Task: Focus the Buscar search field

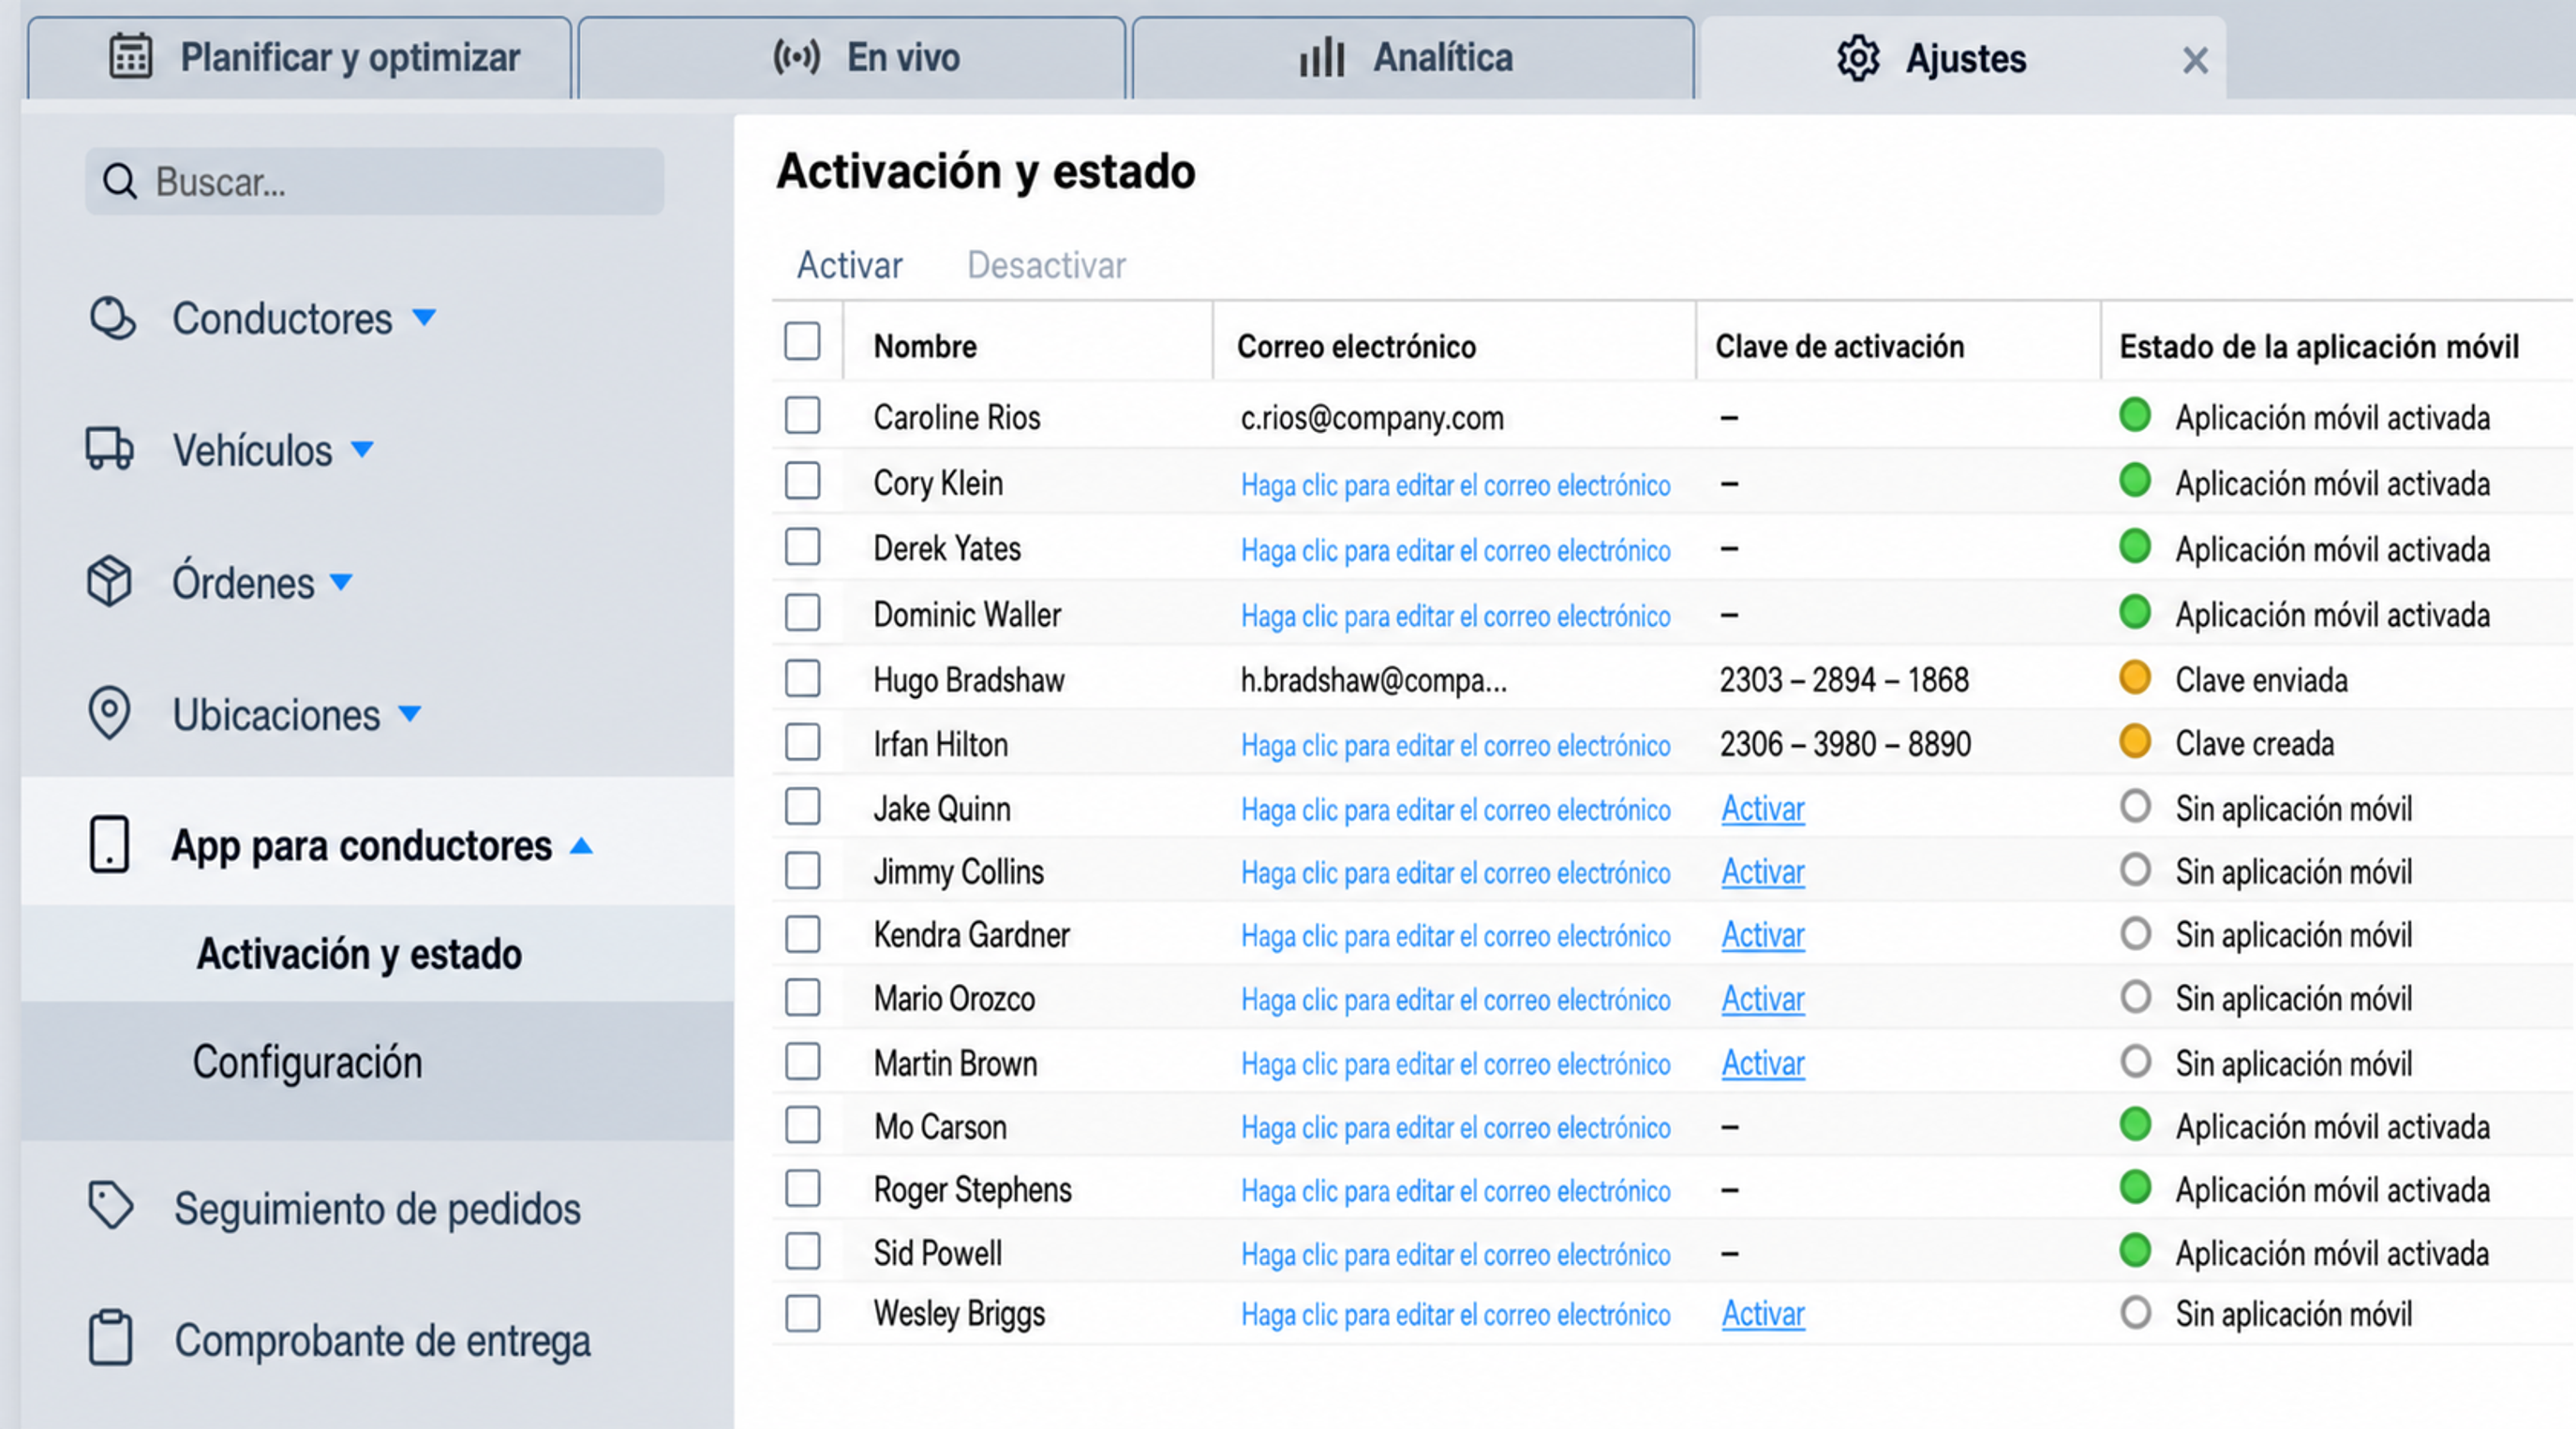Action: coord(375,181)
